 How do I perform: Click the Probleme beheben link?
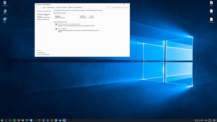62,29
